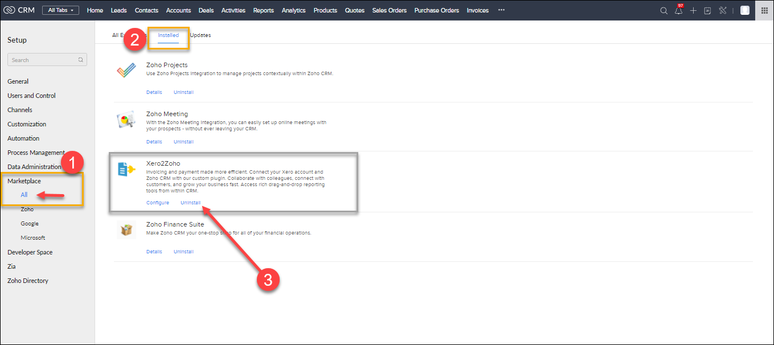Click the Zoho CRM logo

(19, 10)
